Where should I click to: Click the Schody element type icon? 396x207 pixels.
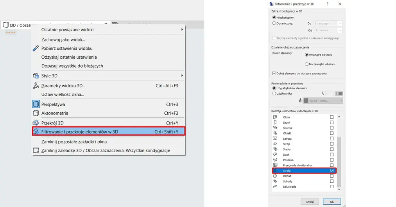pyautogui.click(x=275, y=181)
